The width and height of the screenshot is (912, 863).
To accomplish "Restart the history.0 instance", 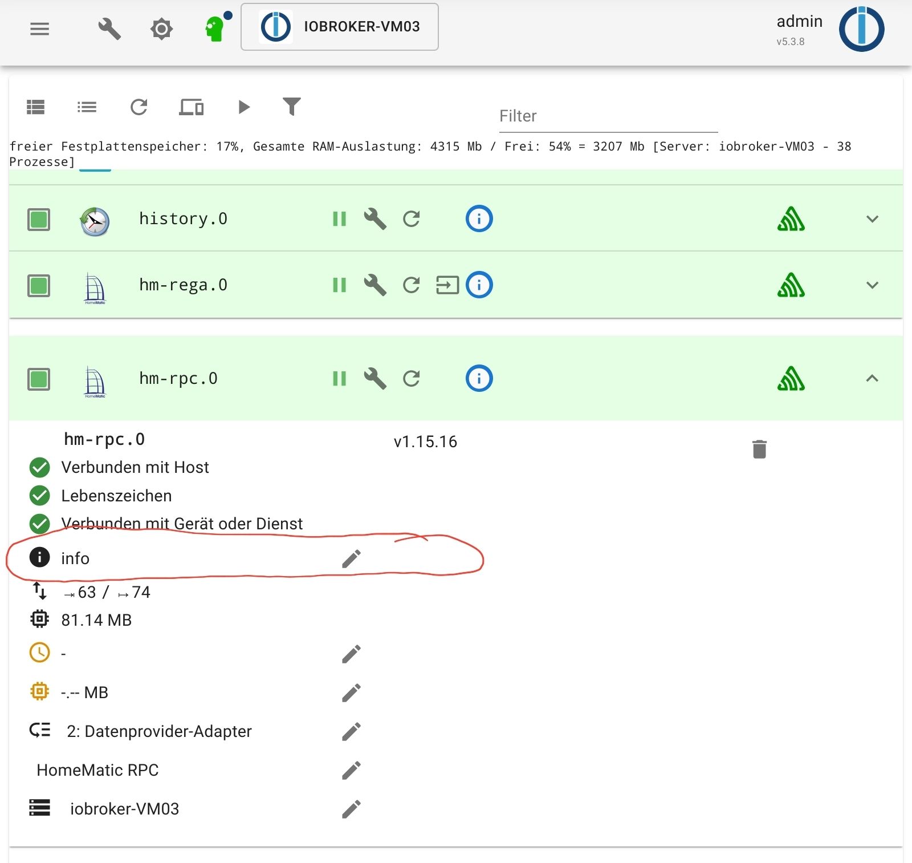I will (x=411, y=219).
